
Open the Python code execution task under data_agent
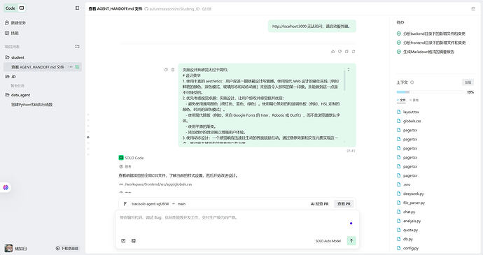pyautogui.click(x=31, y=105)
